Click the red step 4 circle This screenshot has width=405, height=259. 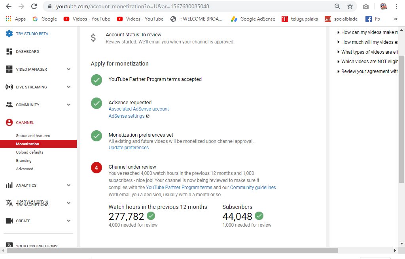(x=97, y=168)
